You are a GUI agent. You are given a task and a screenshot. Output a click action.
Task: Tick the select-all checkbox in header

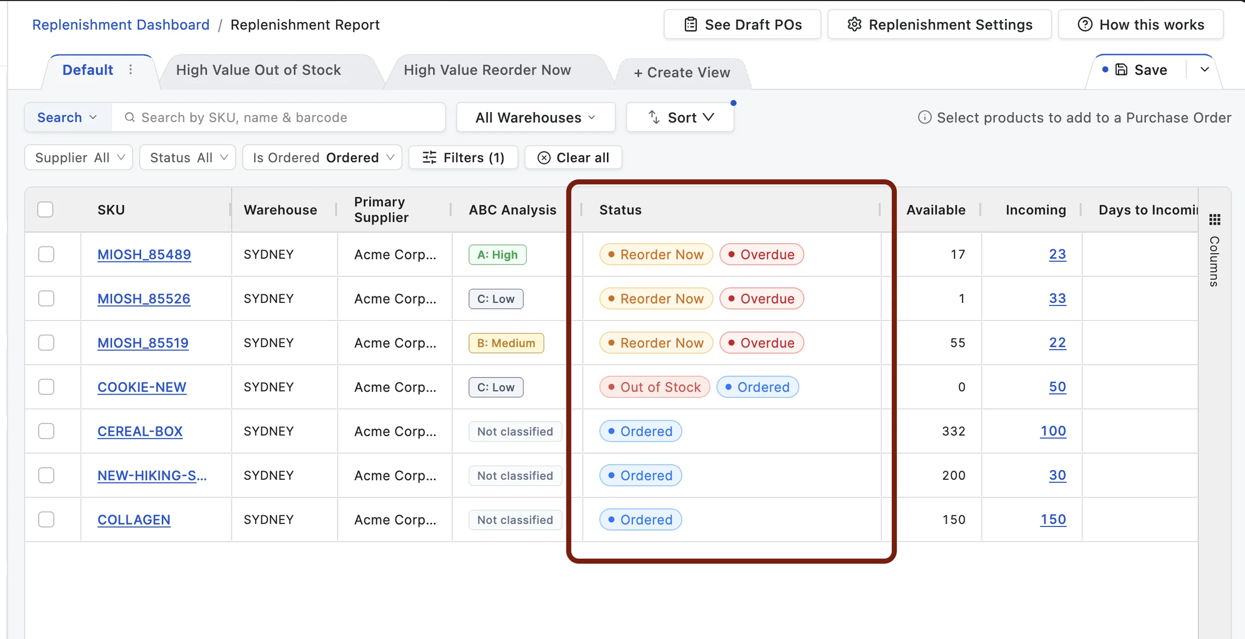click(x=46, y=210)
